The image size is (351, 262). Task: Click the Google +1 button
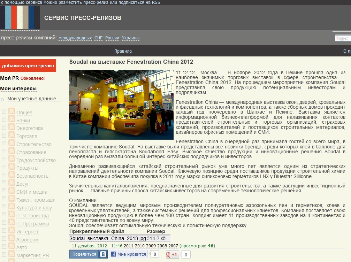tap(172, 254)
